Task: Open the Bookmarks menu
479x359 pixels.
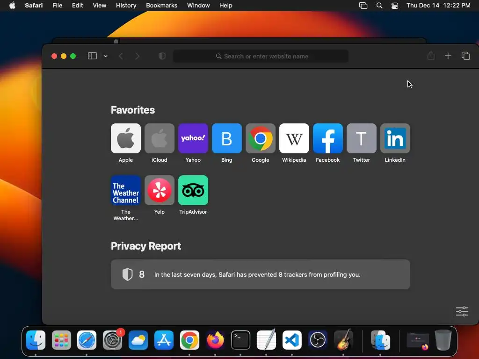Action: [161, 5]
